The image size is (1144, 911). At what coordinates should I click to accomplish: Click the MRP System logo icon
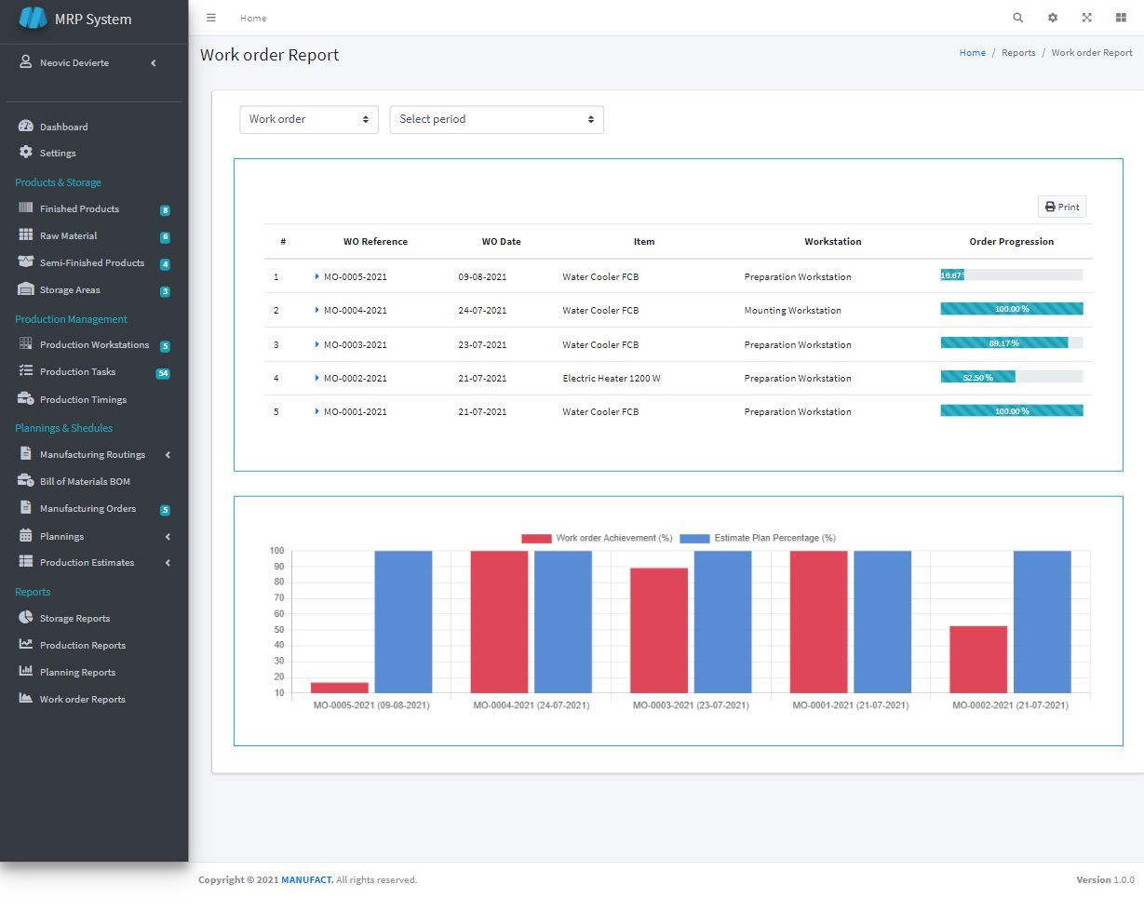coord(33,18)
